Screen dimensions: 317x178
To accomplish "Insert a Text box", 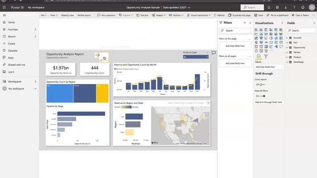I will tap(142, 15).
